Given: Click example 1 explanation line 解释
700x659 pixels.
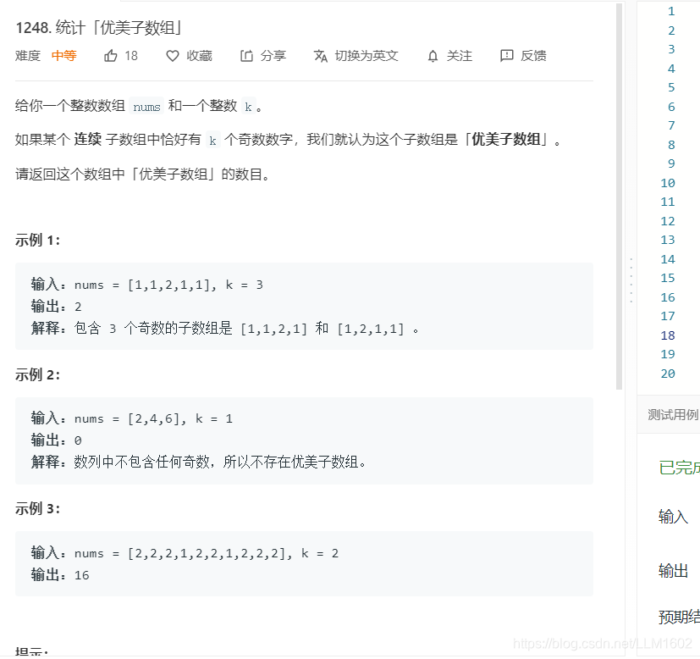Looking at the screenshot, I should [x=225, y=329].
